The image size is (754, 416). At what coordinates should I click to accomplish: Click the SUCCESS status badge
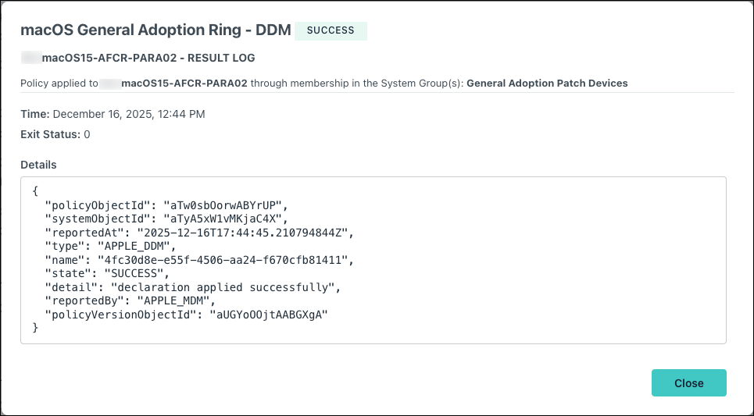tap(331, 30)
